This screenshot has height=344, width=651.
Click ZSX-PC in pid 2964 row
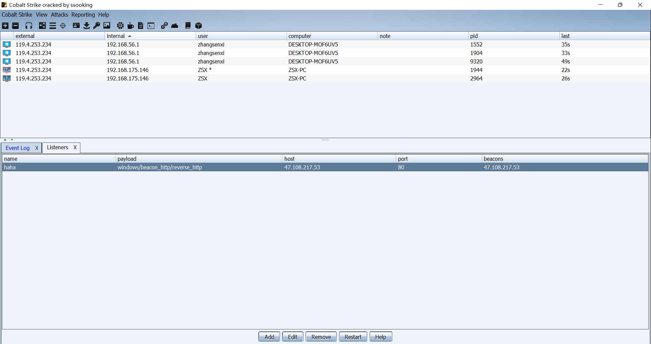(x=297, y=78)
